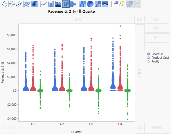Click the Q1 axis label
Image resolution: width=171 pixels, height=134 pixels.
[x=33, y=124]
